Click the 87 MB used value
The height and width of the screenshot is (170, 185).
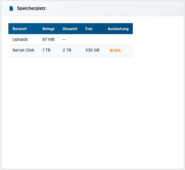tap(48, 39)
